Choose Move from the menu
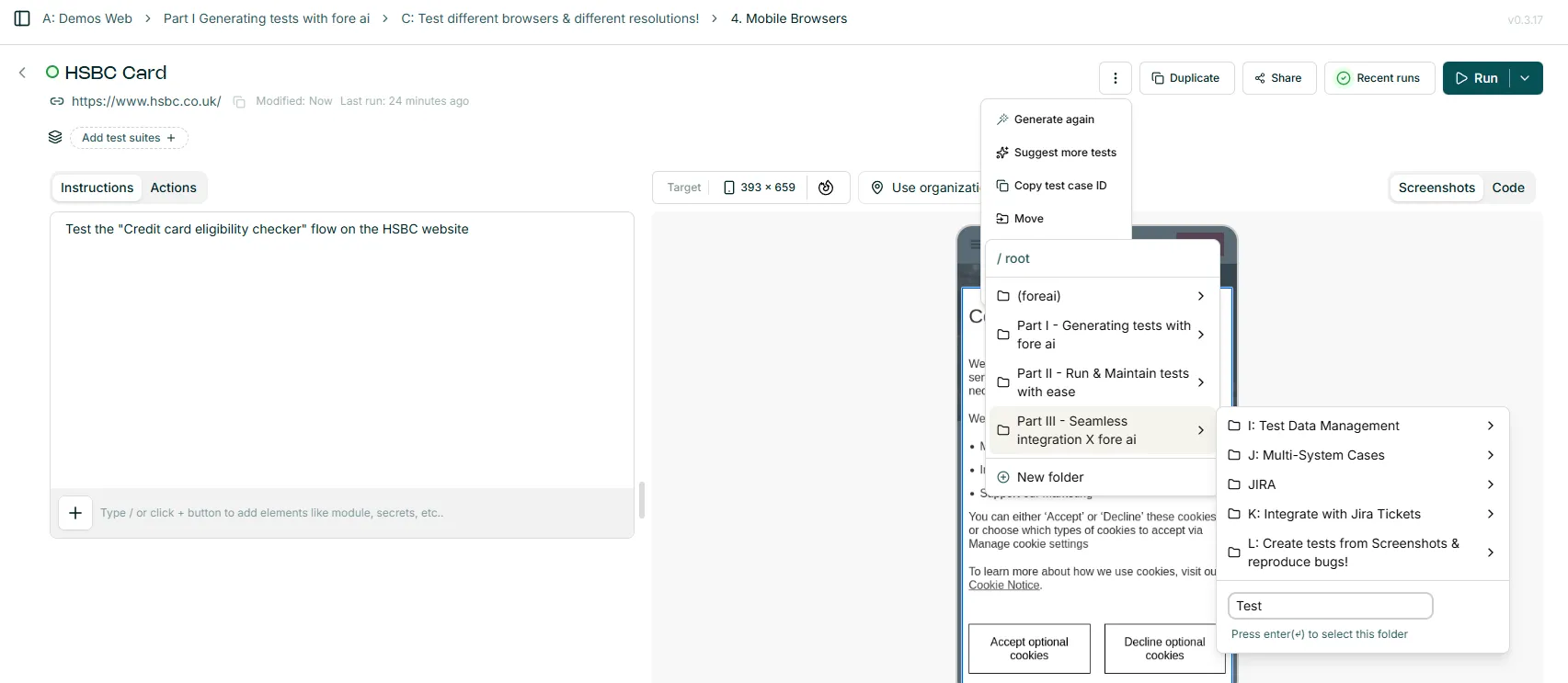Screen dimensions: 1568x683 [1056, 219]
